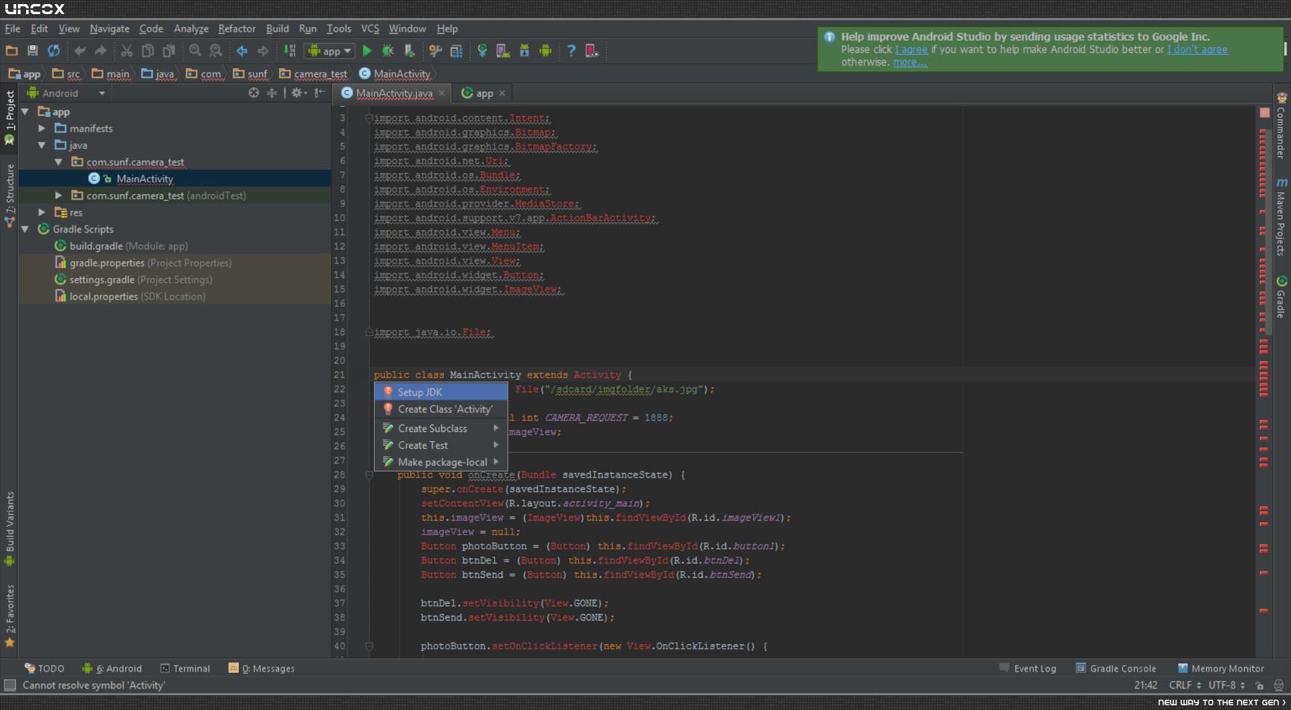This screenshot has width=1291, height=710.
Task: Expand the res folder
Action: coord(42,212)
